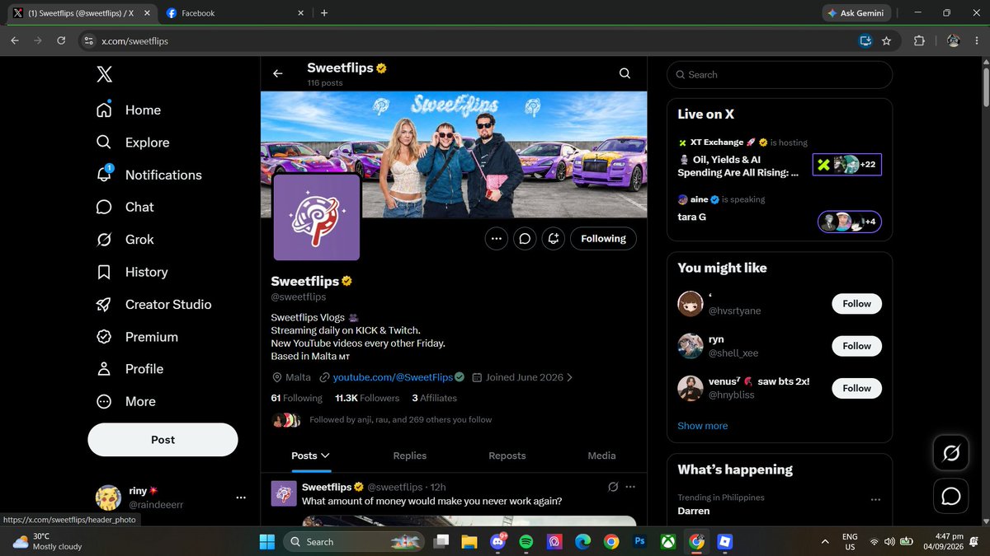Open account menu dots beside riny
The height and width of the screenshot is (556, 990).
[x=241, y=498]
